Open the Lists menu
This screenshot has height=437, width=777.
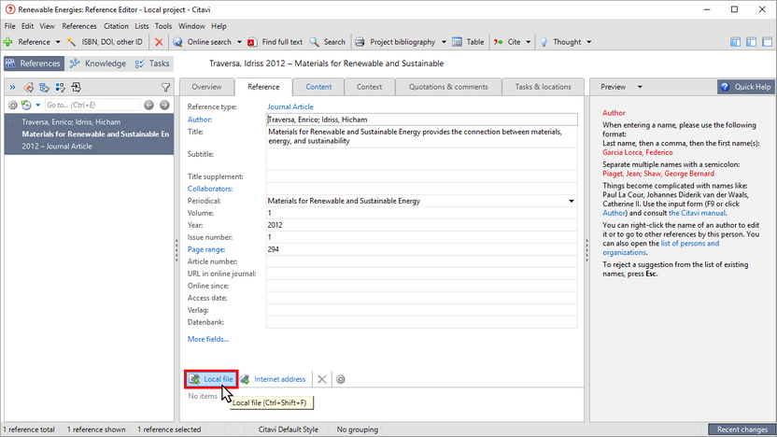point(142,26)
